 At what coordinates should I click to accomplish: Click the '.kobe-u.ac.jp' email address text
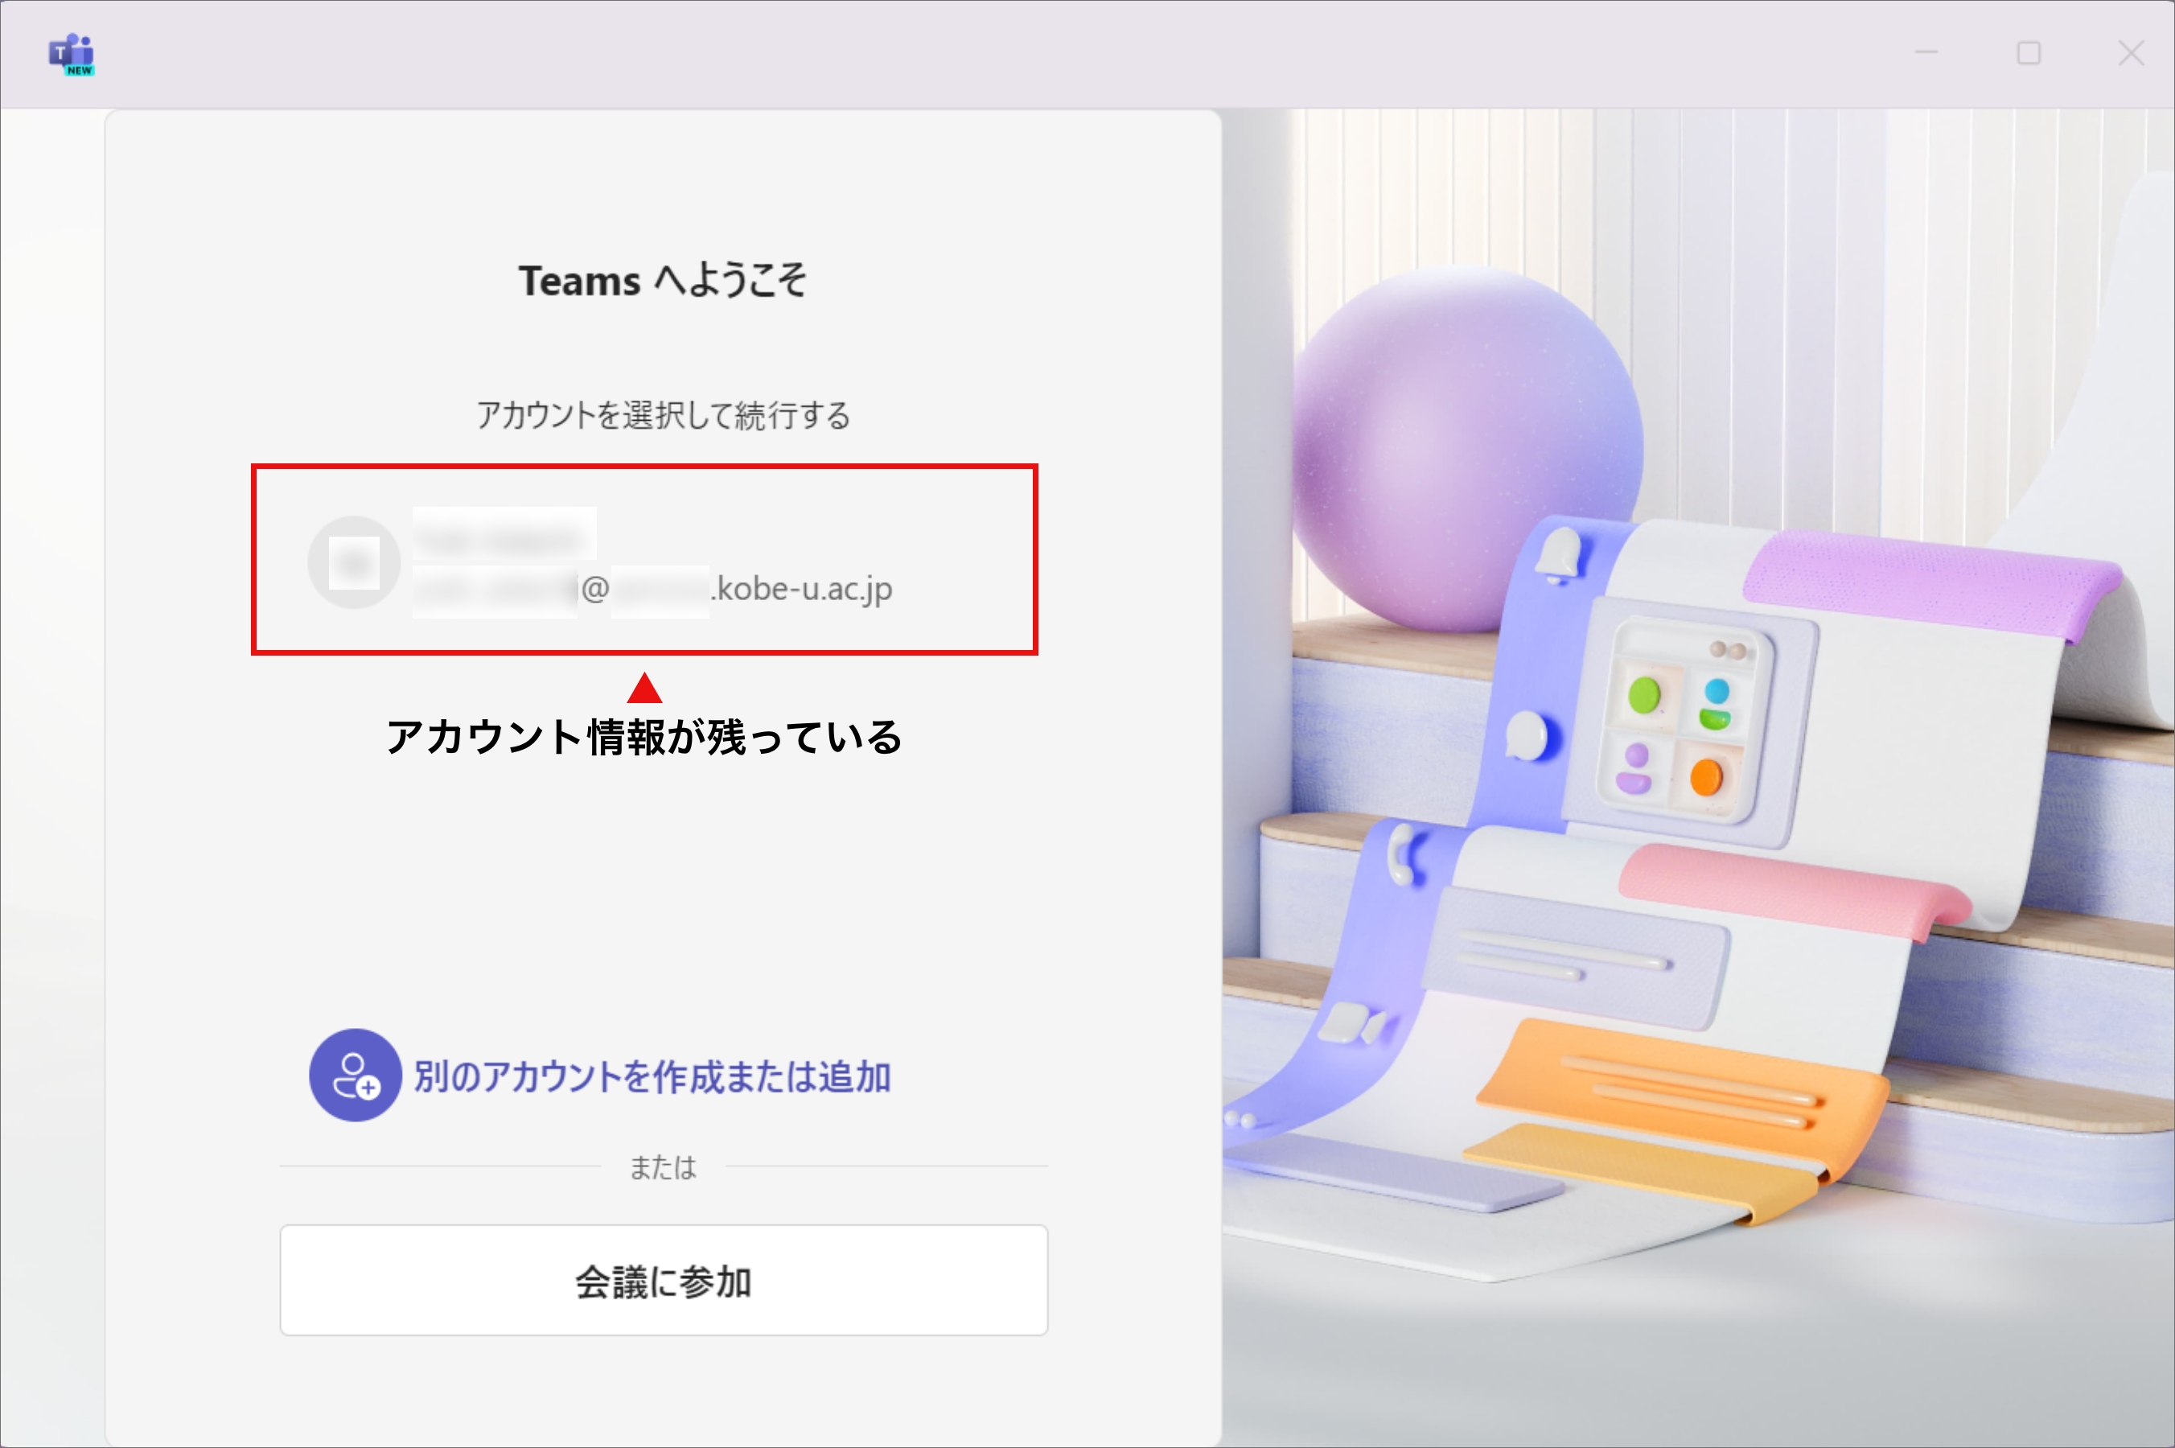801,588
